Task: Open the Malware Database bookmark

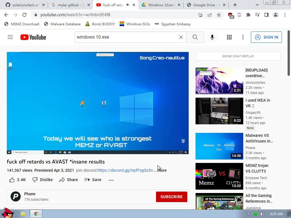Action: (x=62, y=24)
